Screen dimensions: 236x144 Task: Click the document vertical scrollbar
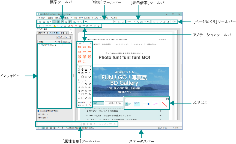pos(181,71)
